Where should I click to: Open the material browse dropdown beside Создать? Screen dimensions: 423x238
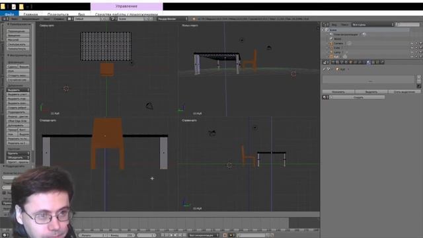(x=326, y=97)
